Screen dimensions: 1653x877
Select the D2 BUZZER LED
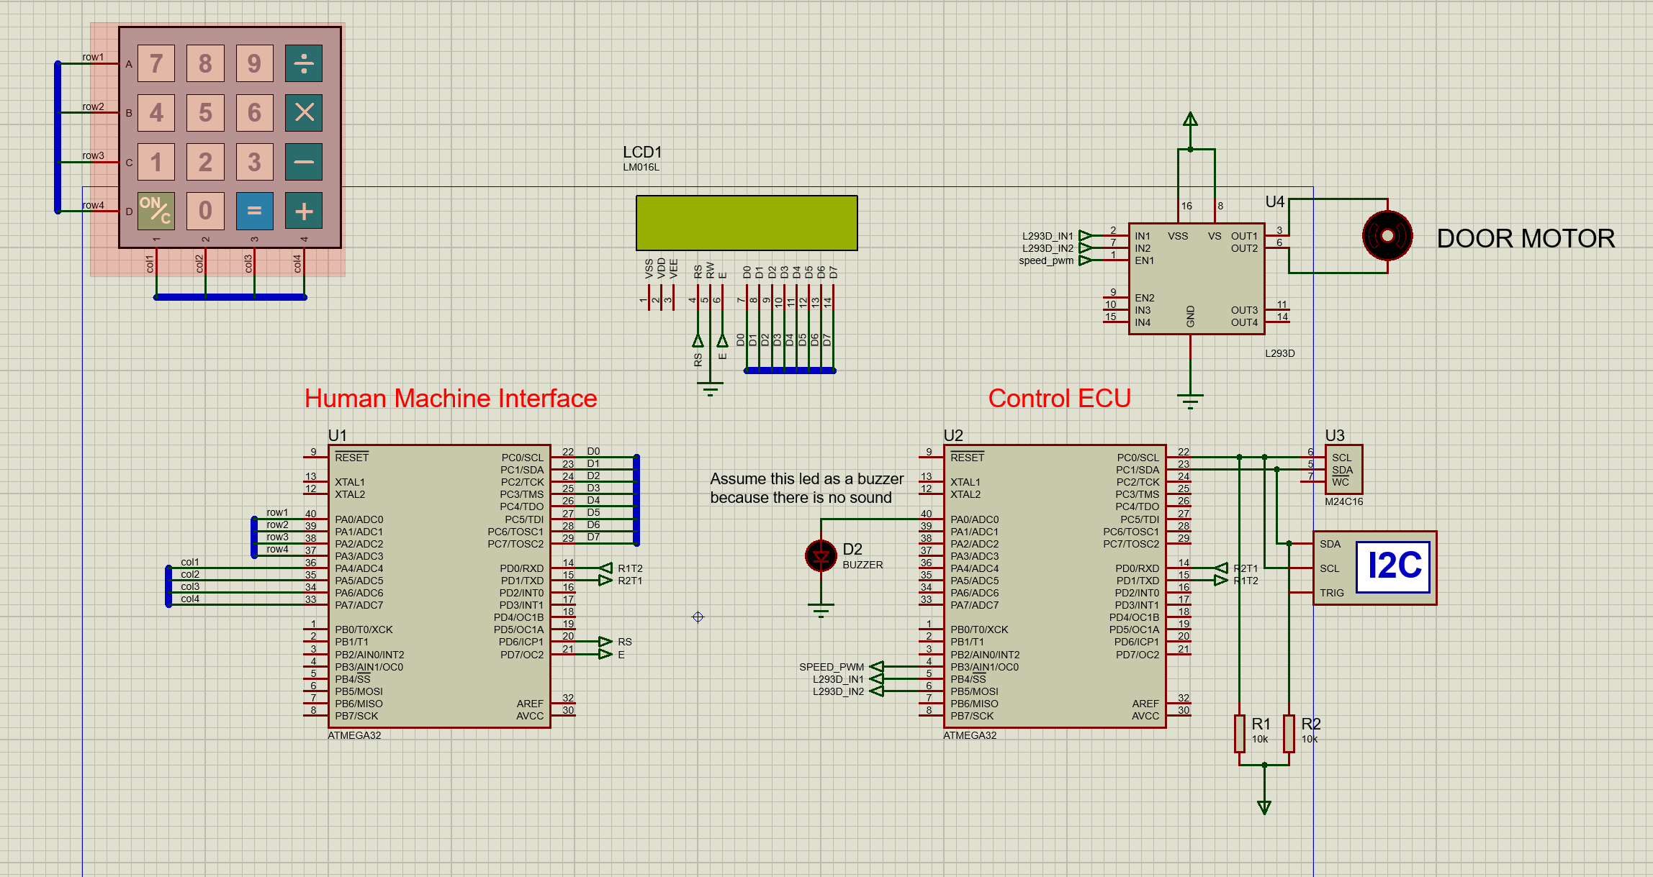821,555
